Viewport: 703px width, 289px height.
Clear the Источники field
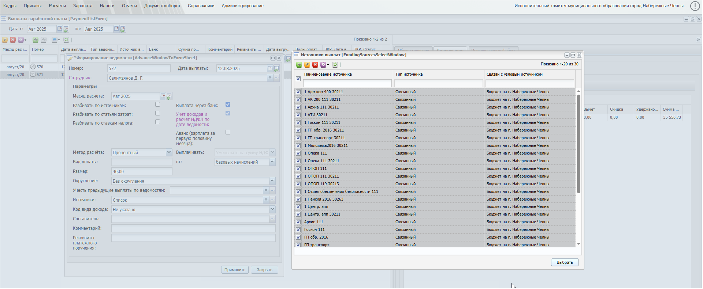(266, 199)
